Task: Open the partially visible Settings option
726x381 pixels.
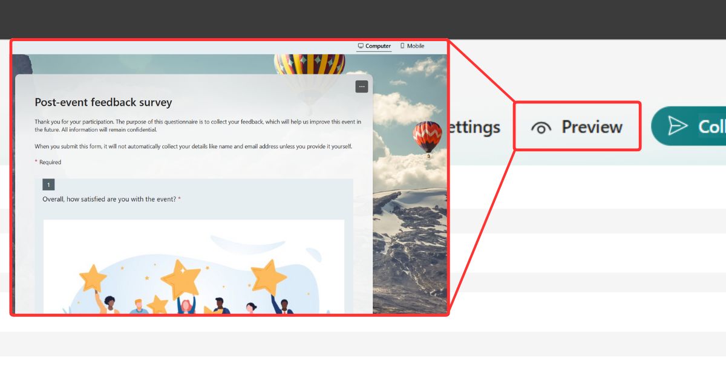Action: (x=475, y=127)
